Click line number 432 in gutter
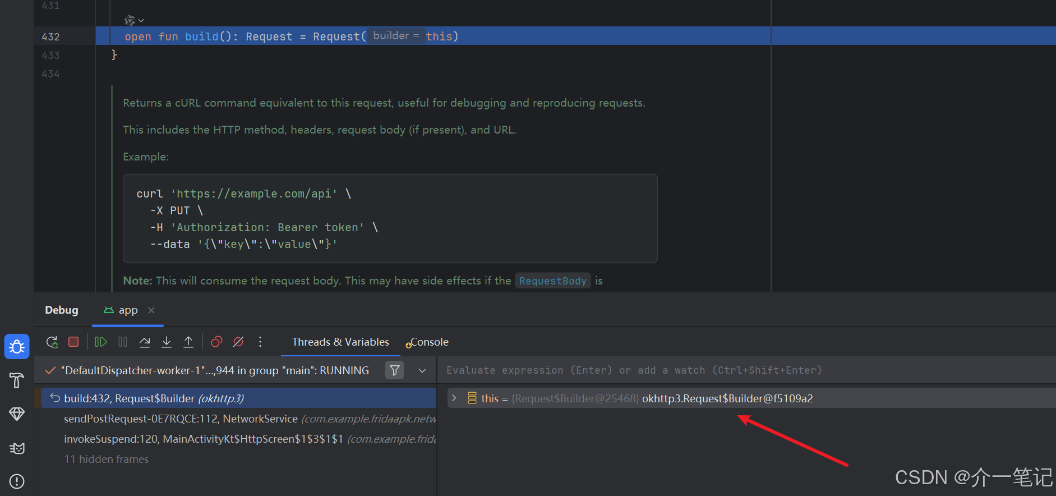This screenshot has height=496, width=1056. coord(50,36)
